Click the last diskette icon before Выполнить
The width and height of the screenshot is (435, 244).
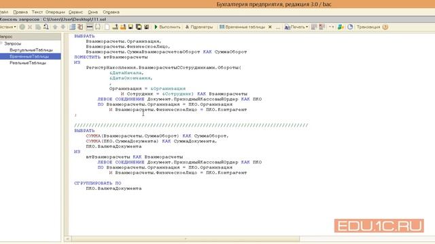point(147,27)
